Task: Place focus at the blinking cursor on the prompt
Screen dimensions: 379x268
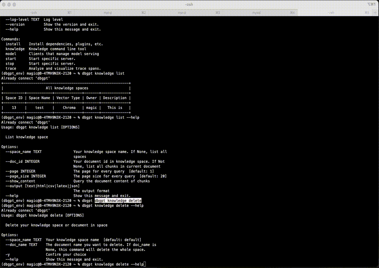Action: coord(145,264)
